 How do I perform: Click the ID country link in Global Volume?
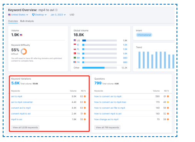[78, 45]
